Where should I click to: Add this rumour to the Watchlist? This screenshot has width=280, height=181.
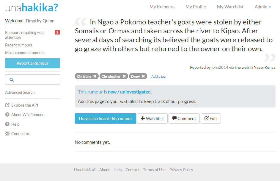point(152,118)
